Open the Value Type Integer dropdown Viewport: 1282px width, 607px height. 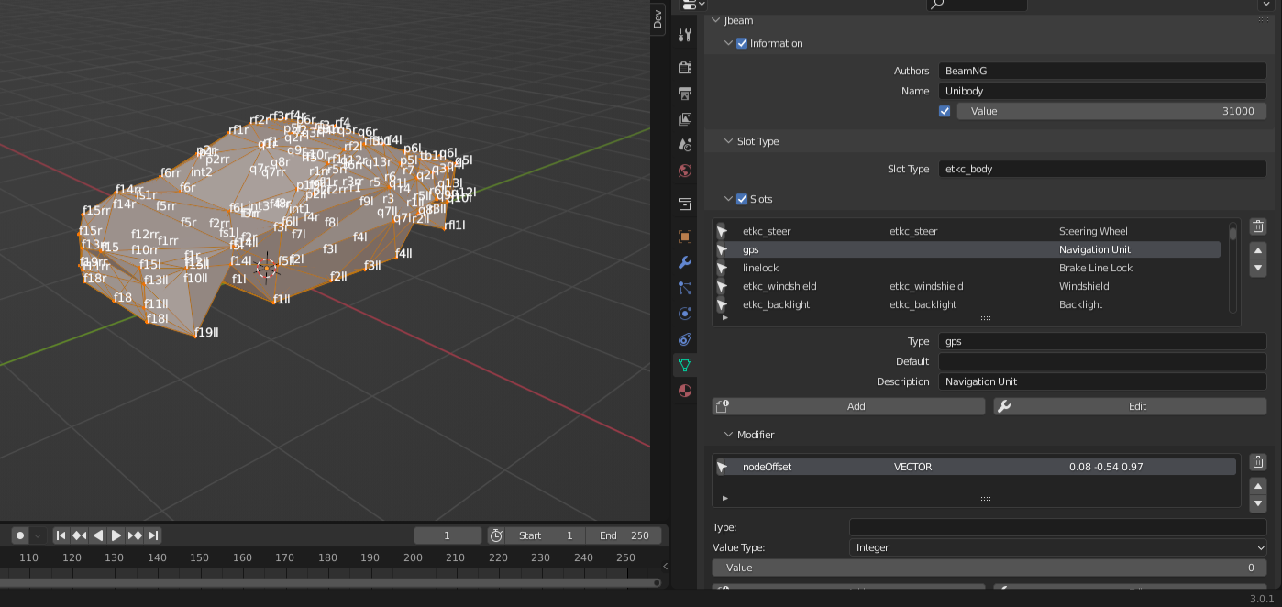point(1057,547)
